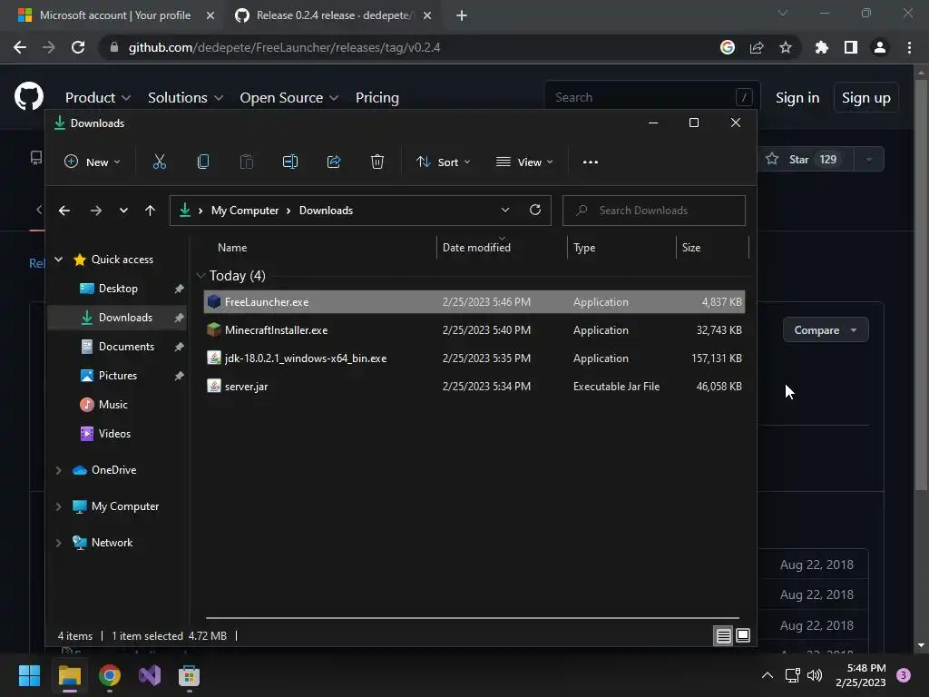The height and width of the screenshot is (697, 929).
Task: Click the Google icon in Chrome address bar
Action: click(x=727, y=47)
